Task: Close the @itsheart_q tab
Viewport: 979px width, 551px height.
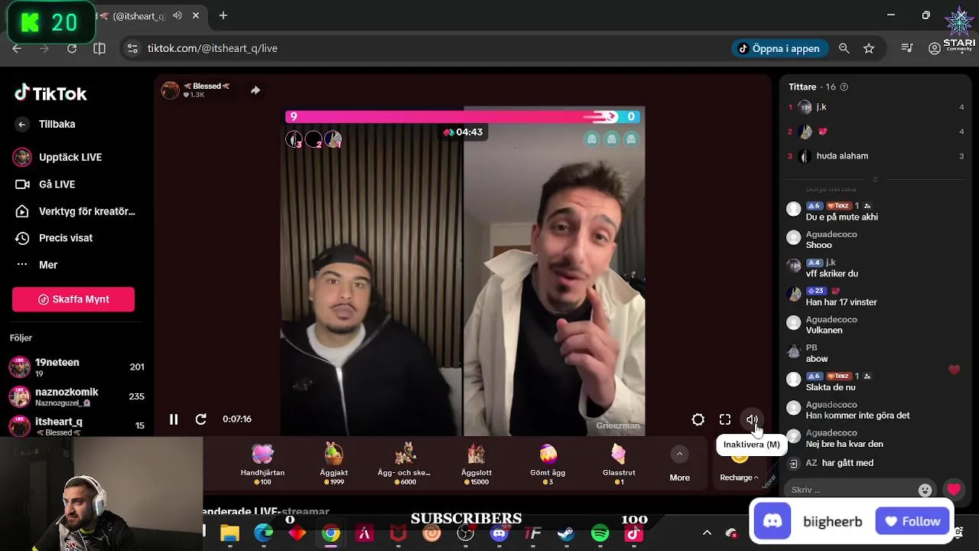Action: pyautogui.click(x=196, y=15)
